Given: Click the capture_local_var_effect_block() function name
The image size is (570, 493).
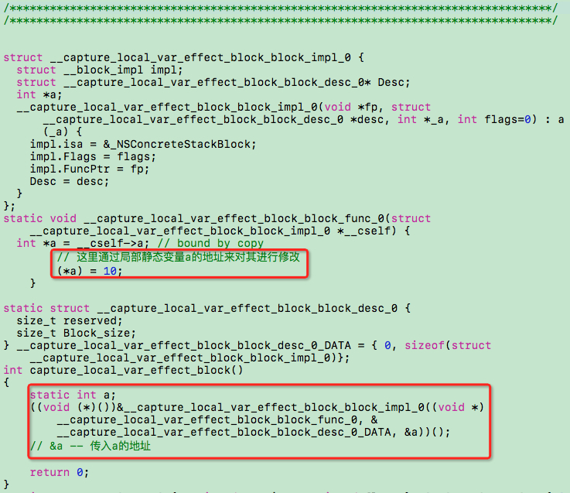Looking at the screenshot, I should [x=136, y=370].
